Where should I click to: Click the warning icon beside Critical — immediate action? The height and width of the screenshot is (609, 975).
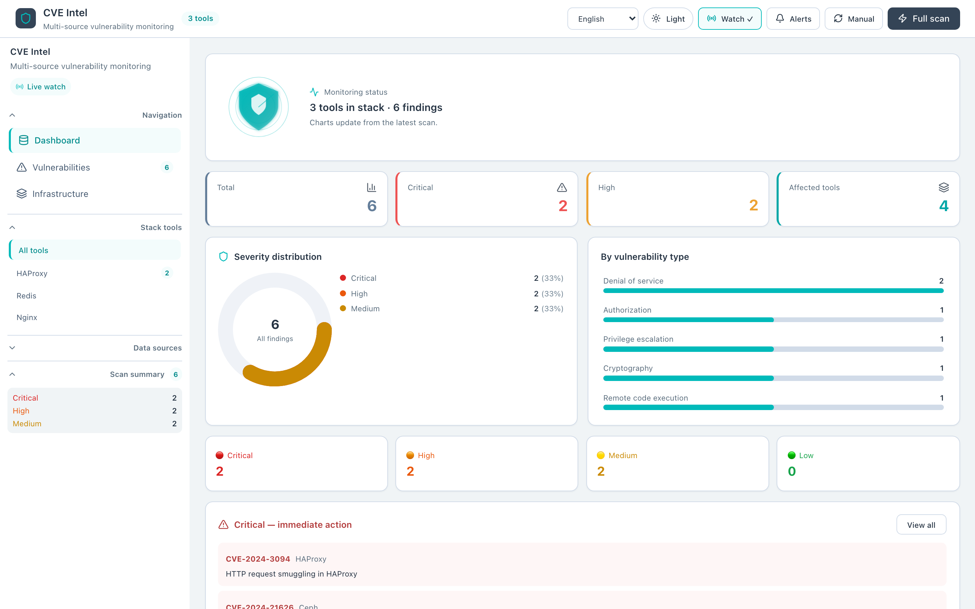click(x=223, y=524)
